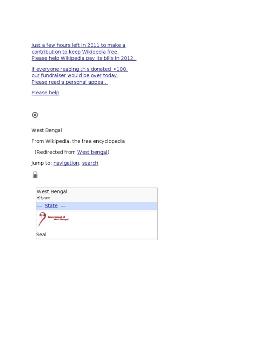Jump to 'search' link
Screen dimensions: 269x359
coord(90,163)
